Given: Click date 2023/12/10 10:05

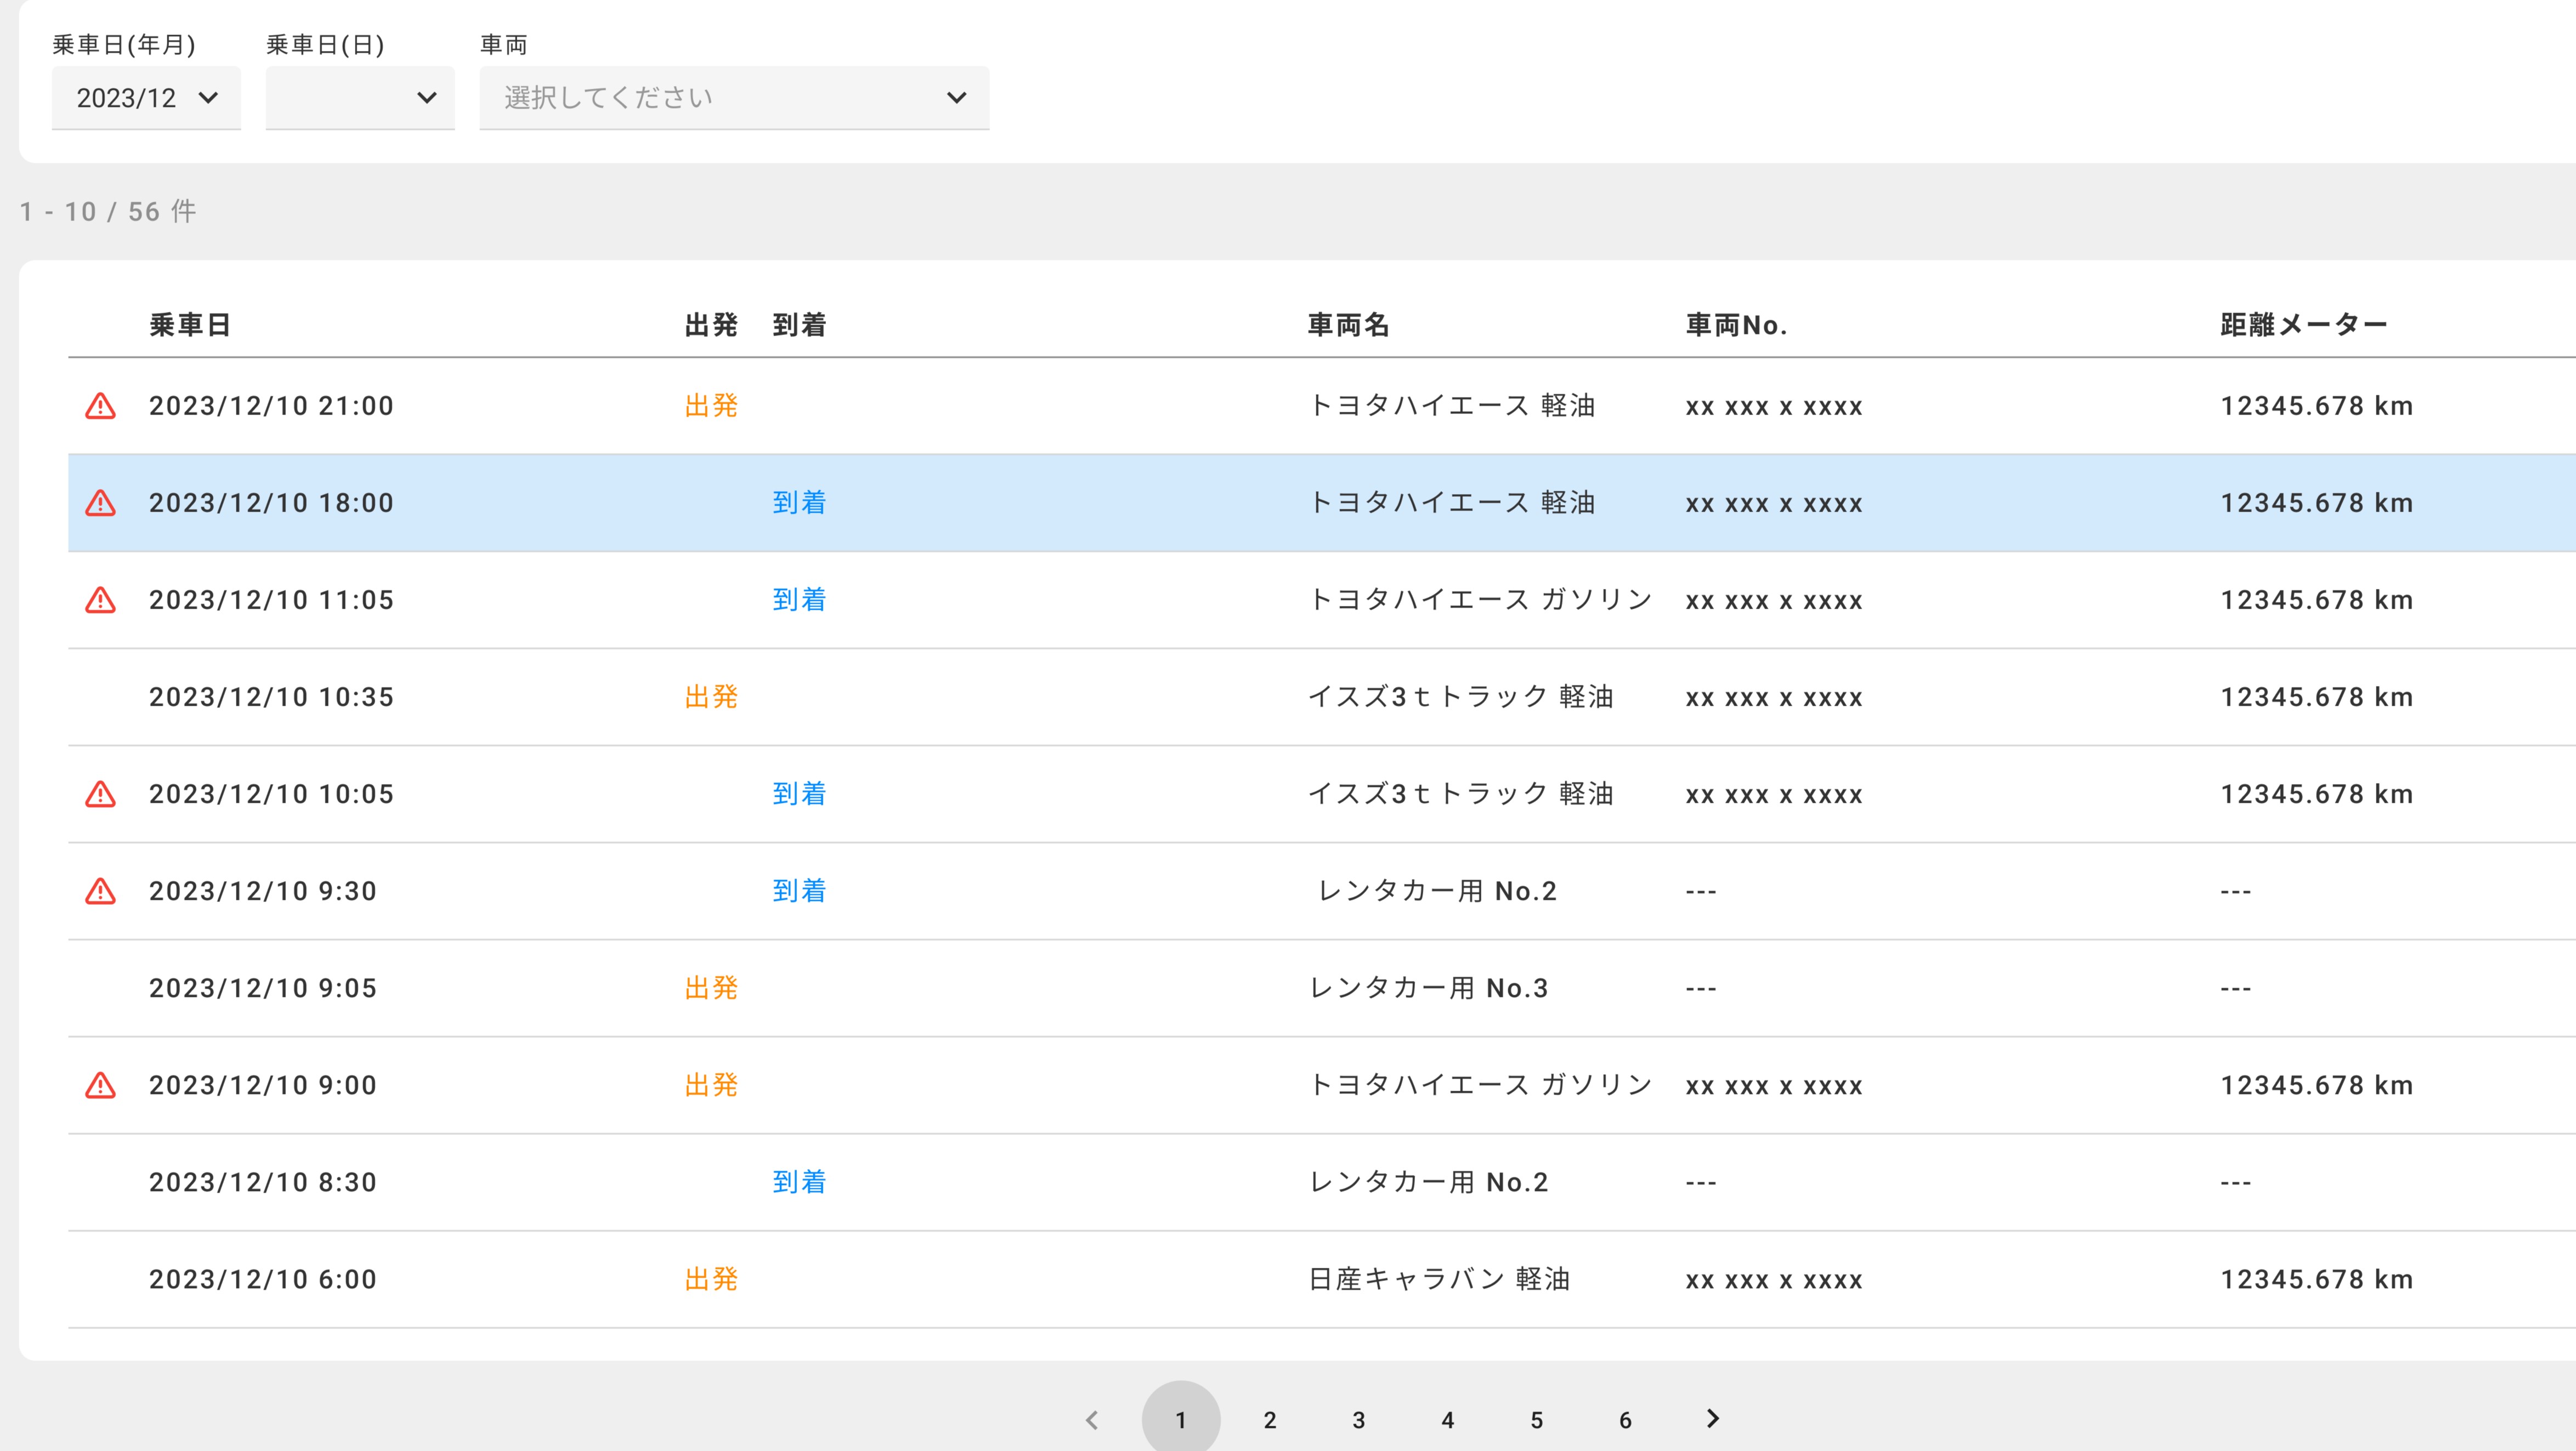Looking at the screenshot, I should 271,794.
